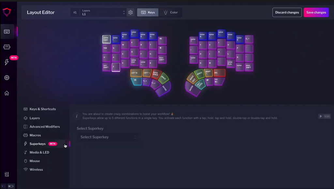Screen dimensions: 334x189
Task: Go to the home sidebar icon
Action: click(x=7, y=93)
